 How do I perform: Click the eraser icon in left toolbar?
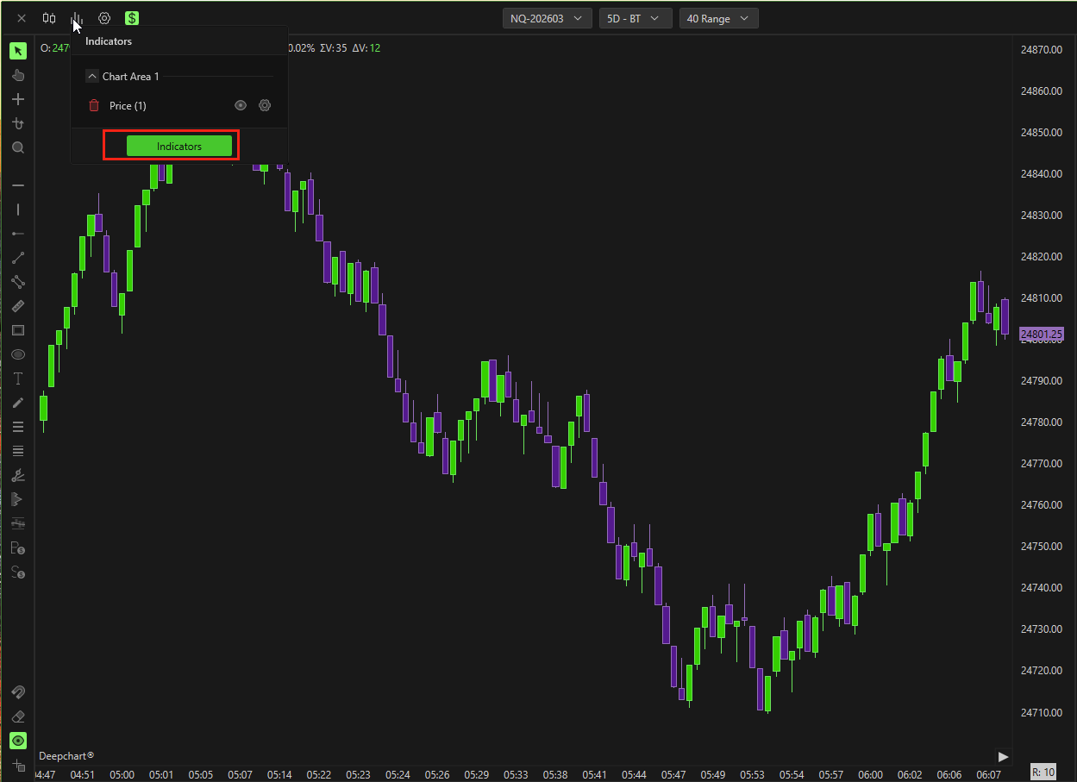(18, 716)
